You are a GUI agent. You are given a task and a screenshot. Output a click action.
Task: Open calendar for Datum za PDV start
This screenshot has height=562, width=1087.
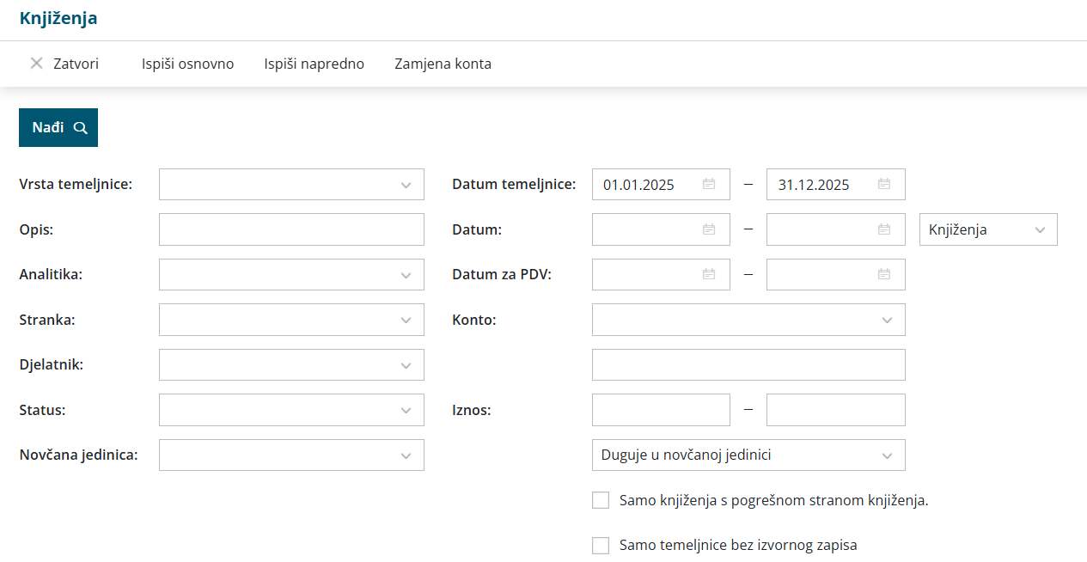[x=709, y=274]
